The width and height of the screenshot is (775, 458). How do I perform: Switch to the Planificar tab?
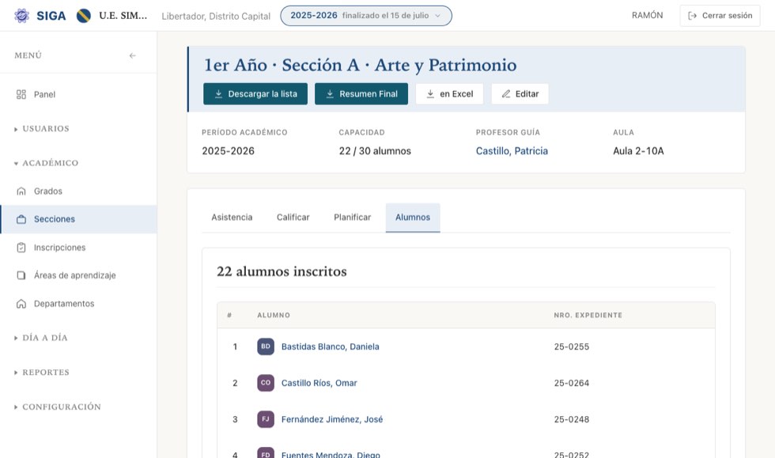[353, 218]
